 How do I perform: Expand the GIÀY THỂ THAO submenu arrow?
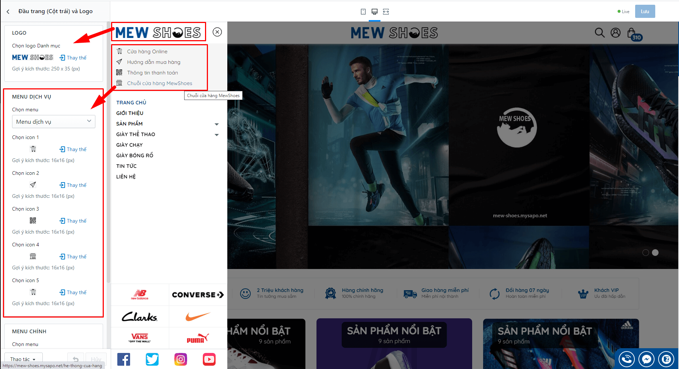pyautogui.click(x=217, y=135)
